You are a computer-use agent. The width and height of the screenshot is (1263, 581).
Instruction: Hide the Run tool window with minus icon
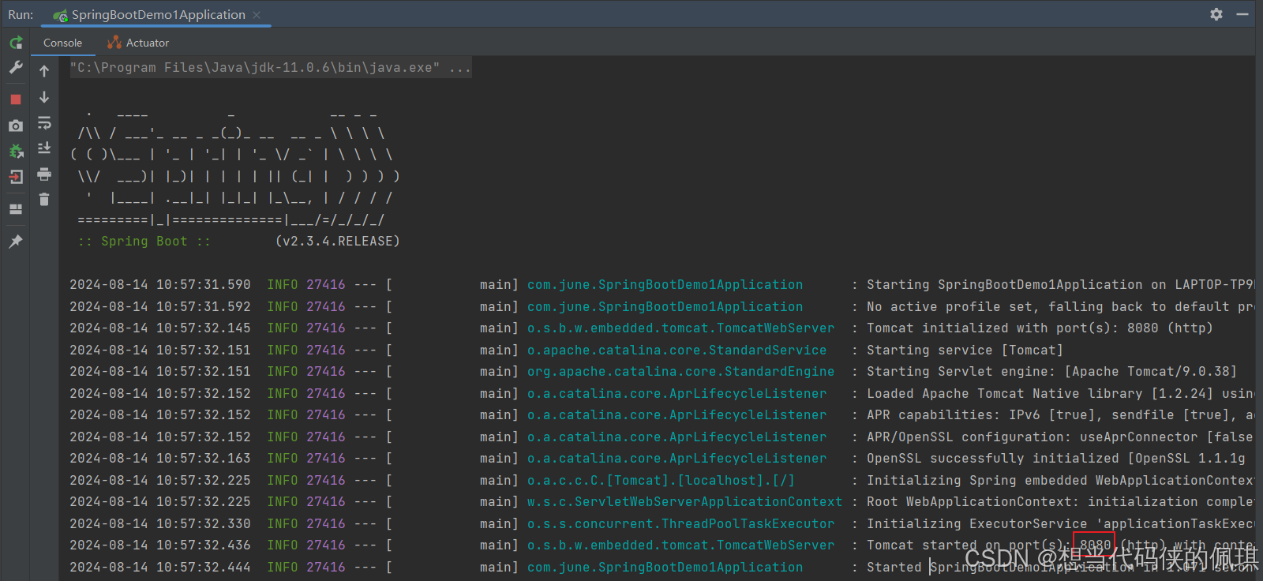click(x=1242, y=14)
